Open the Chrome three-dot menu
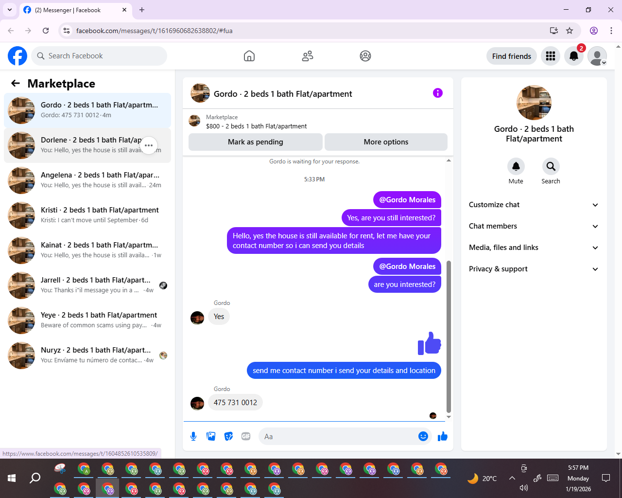The height and width of the screenshot is (498, 622). [611, 31]
